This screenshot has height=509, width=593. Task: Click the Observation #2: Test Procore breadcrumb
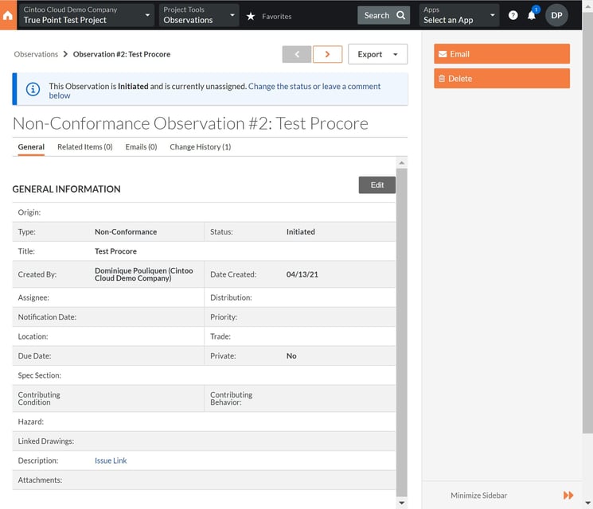pyautogui.click(x=122, y=54)
